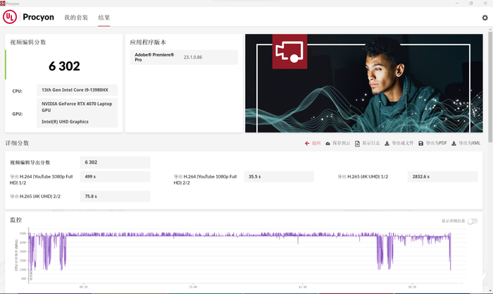Click the version number 23.1.0.86

click(x=193, y=57)
